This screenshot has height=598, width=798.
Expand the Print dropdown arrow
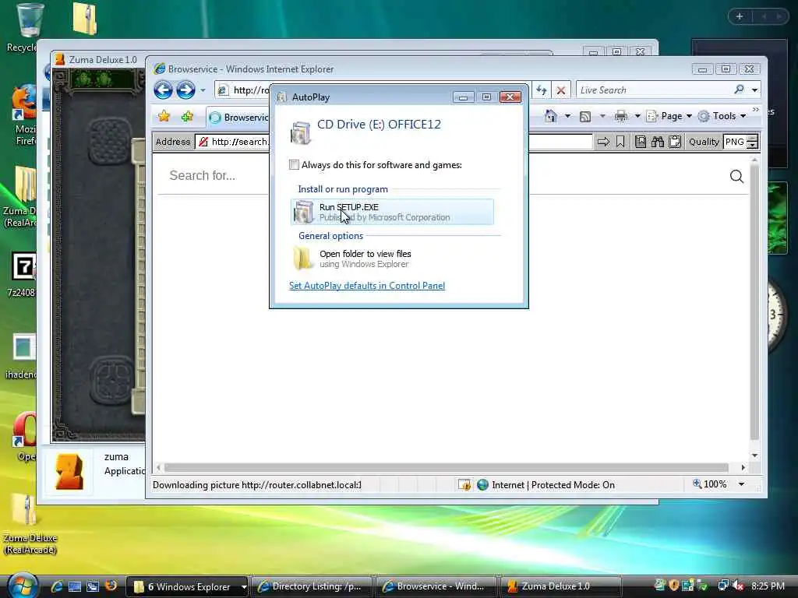pos(637,117)
